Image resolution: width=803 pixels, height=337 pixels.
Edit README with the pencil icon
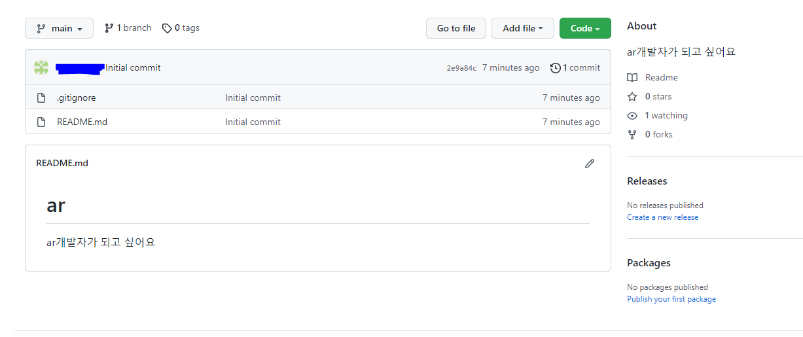point(590,164)
